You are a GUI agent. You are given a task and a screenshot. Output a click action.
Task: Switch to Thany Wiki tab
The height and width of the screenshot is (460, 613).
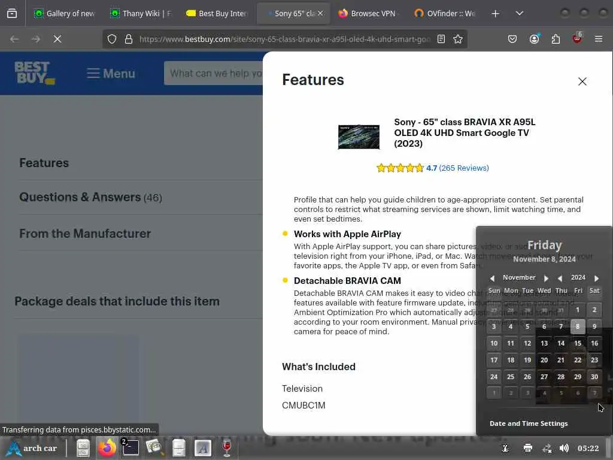[141, 14]
